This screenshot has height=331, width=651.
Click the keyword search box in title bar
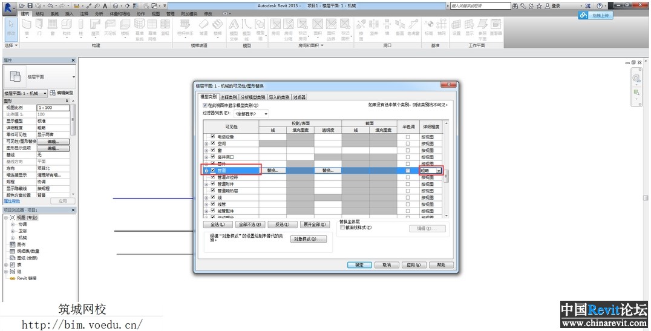(x=480, y=6)
